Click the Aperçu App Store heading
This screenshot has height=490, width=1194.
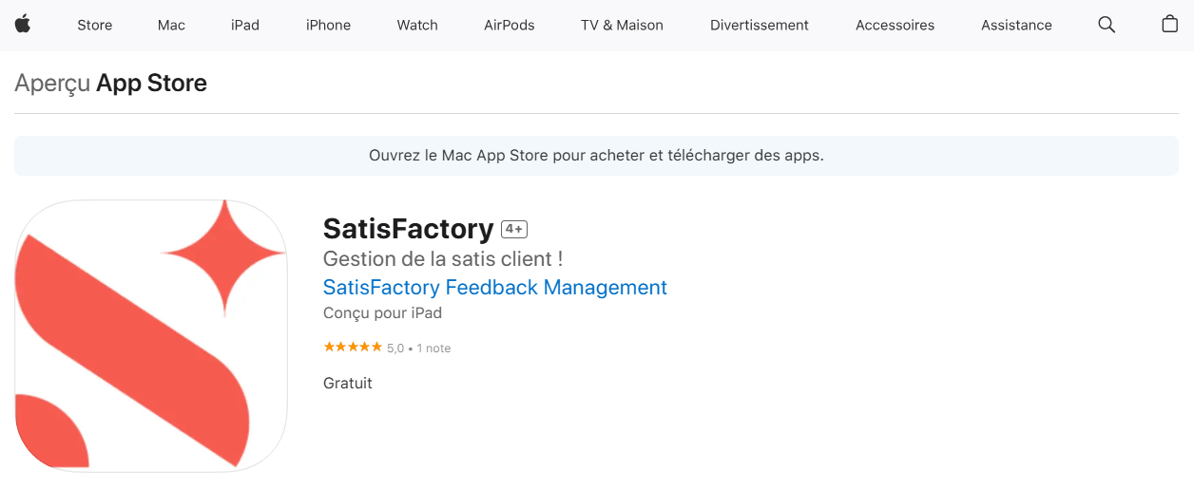tap(111, 84)
